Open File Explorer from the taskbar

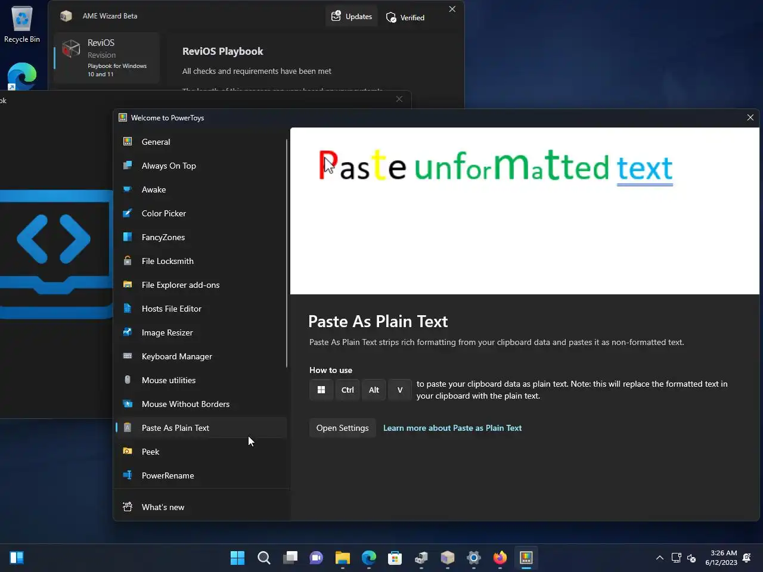(343, 558)
